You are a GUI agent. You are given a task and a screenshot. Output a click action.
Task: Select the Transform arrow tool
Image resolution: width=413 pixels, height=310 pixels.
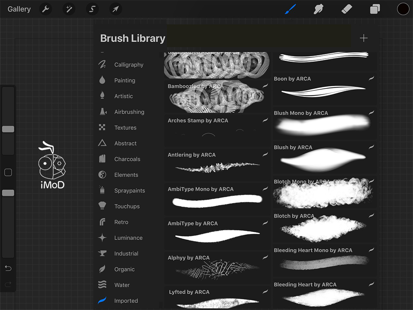[x=115, y=9]
